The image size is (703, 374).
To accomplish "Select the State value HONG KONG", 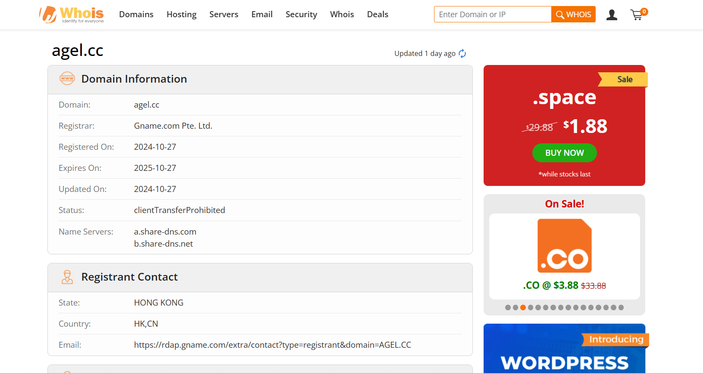I will 159,303.
